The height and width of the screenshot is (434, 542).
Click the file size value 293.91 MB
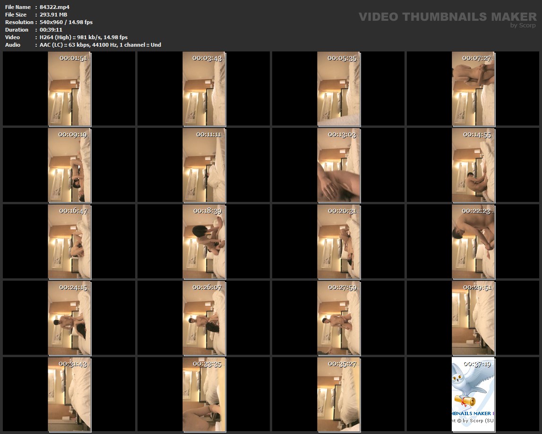tap(53, 15)
